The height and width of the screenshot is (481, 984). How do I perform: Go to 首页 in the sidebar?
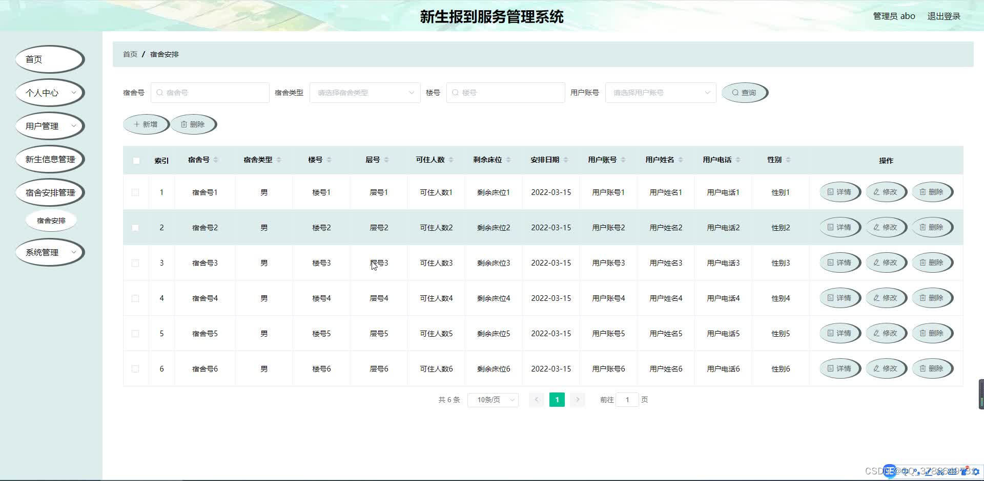50,59
